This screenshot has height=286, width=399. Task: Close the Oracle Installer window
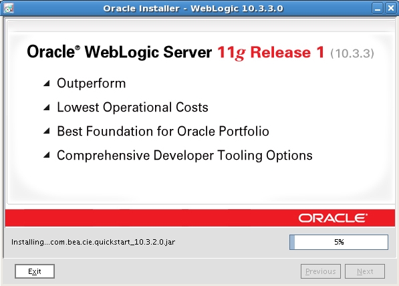click(390, 8)
